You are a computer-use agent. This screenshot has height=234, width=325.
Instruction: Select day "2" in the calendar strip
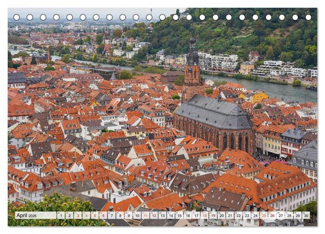coord(69,216)
